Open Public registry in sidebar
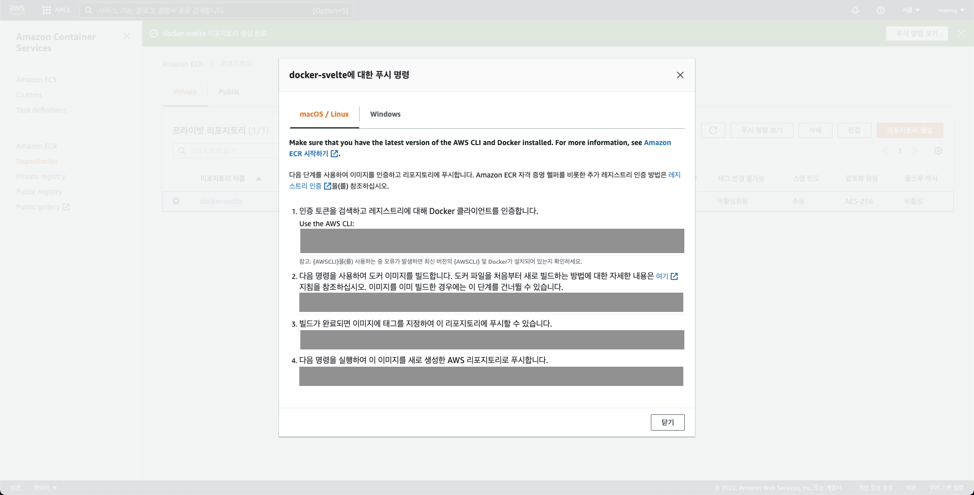 pyautogui.click(x=39, y=192)
